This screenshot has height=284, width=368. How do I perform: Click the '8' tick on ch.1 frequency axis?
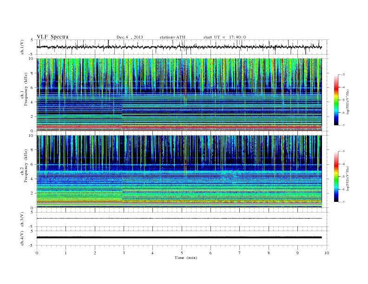tap(32, 73)
